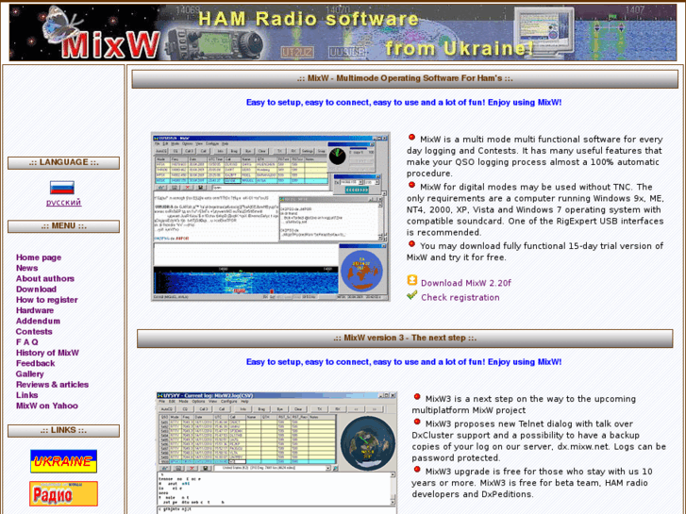Click the 'MixW - Multimode Operating Software For Ham's' heading
This screenshot has width=686, height=514.
[x=405, y=78]
